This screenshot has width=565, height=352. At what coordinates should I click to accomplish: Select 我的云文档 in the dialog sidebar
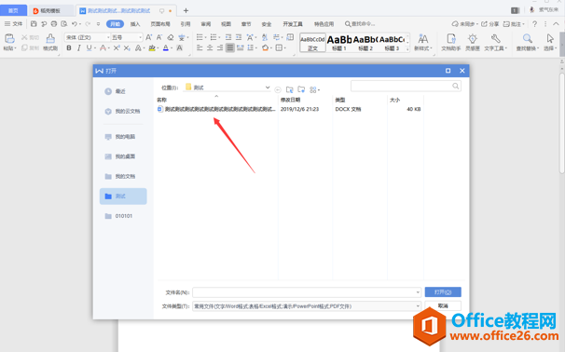122,112
